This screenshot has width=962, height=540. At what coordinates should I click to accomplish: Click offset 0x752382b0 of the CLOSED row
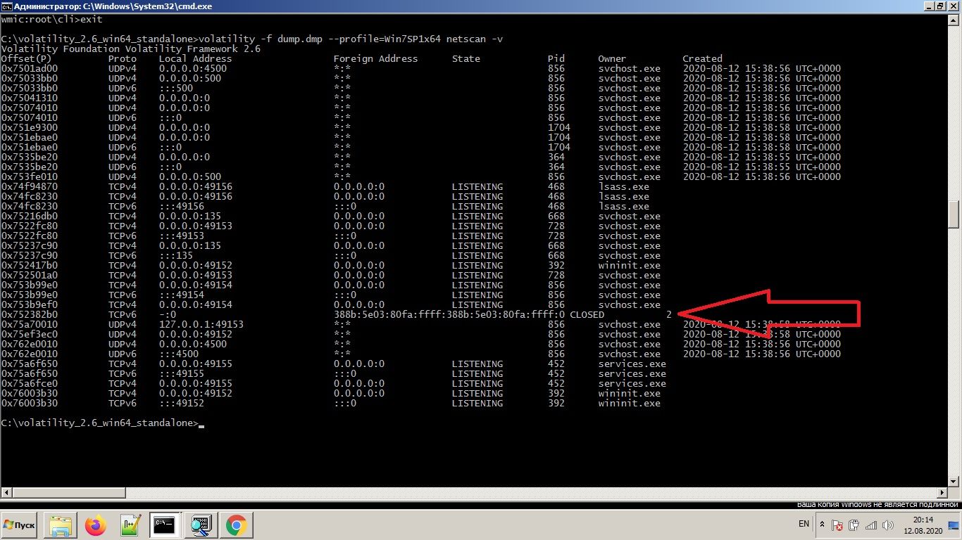tap(30, 314)
